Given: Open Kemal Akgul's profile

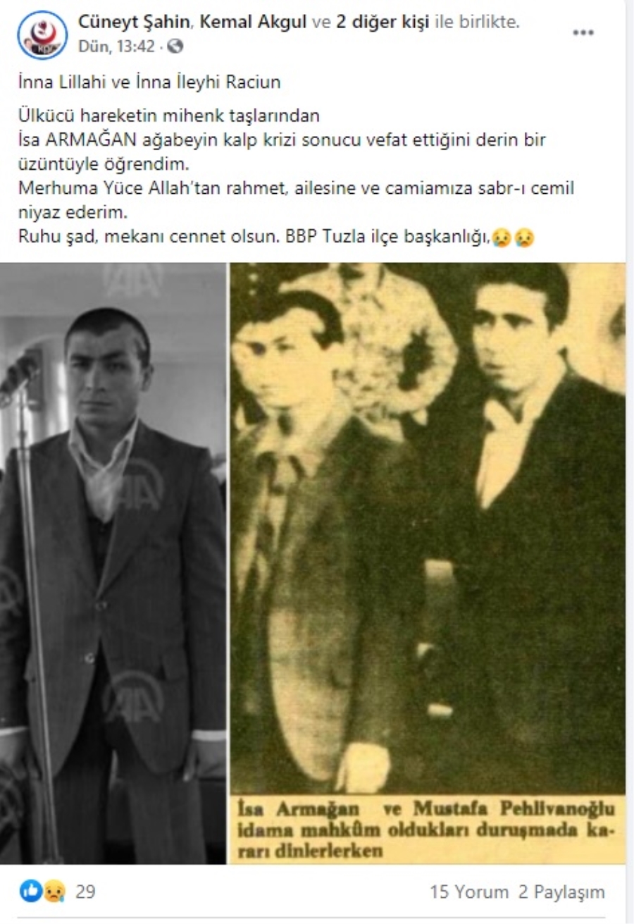Looking at the screenshot, I should coord(253,23).
